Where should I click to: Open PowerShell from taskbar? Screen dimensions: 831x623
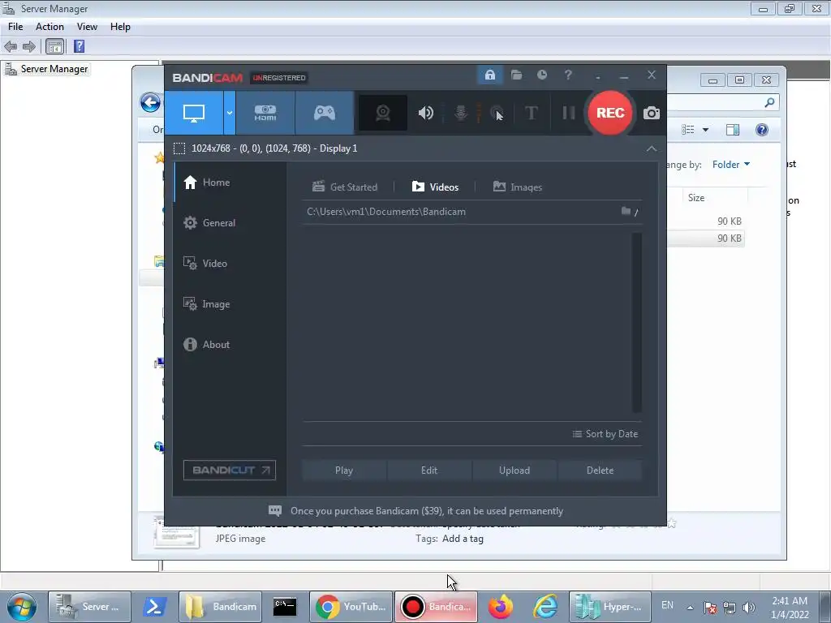pos(153,607)
